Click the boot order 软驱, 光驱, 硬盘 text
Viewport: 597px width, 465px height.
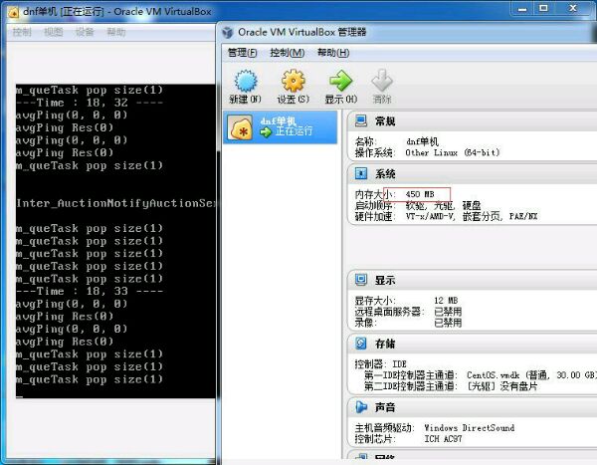click(443, 205)
